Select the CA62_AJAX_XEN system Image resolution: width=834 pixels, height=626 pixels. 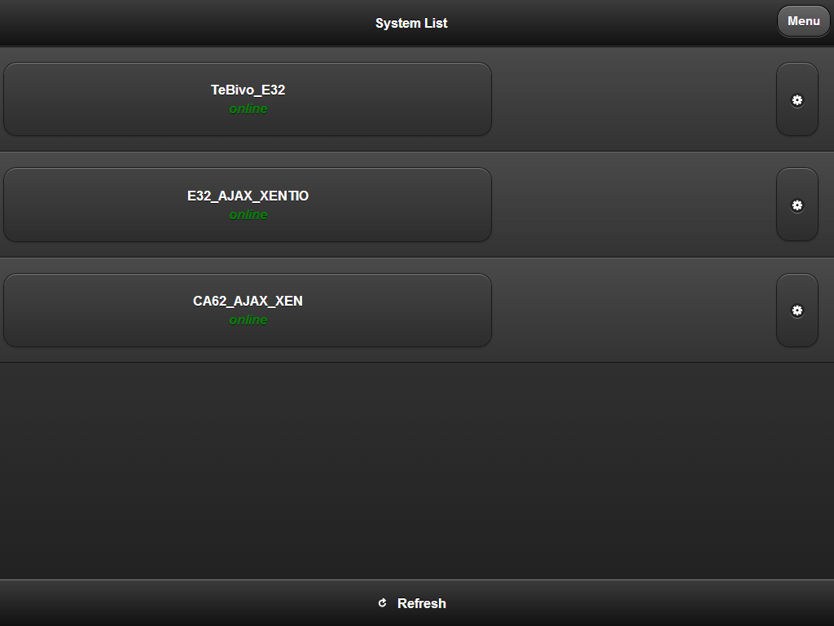tap(248, 311)
